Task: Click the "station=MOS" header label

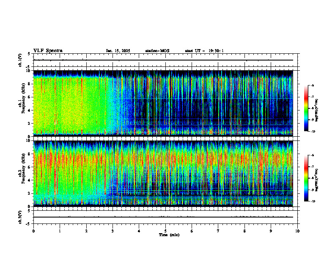Action: tap(157, 51)
